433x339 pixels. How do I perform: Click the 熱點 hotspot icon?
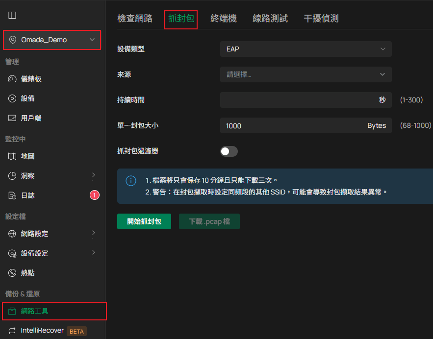pyautogui.click(x=13, y=273)
